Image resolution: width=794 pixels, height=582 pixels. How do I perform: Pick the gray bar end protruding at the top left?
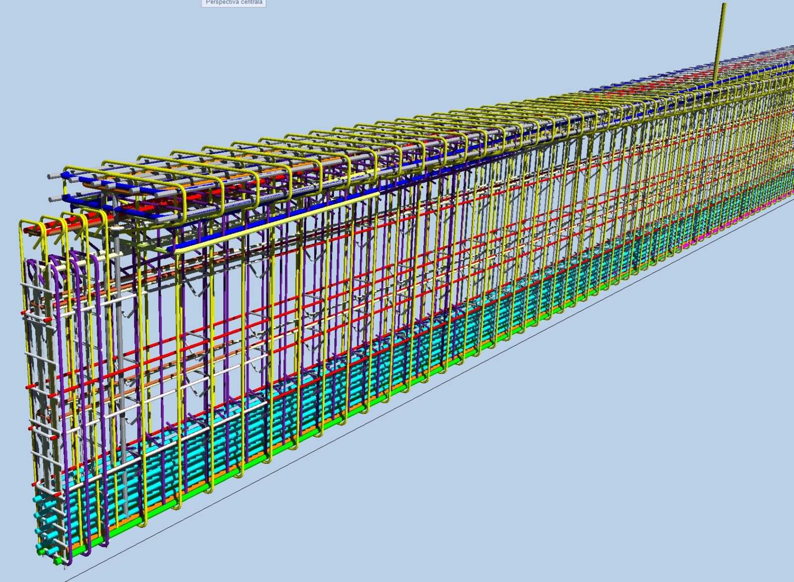51,176
